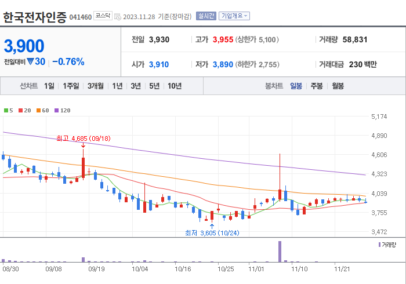The height and width of the screenshot is (284, 406).
Task: Click the 상한가 5,100 upper limit text
Action: [x=257, y=39]
